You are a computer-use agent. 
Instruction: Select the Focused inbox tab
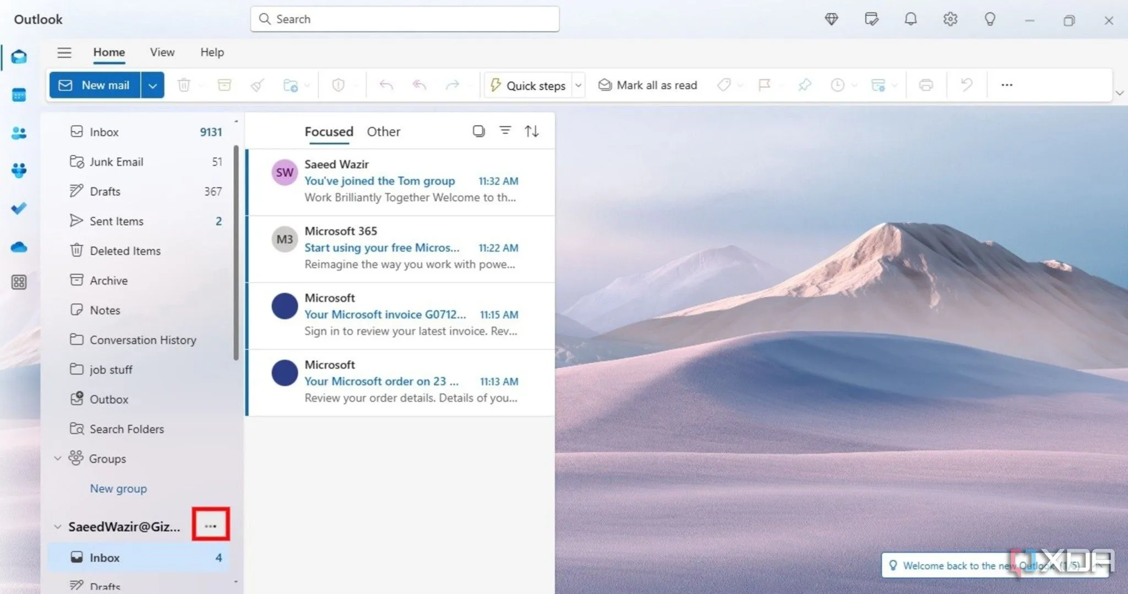(329, 131)
